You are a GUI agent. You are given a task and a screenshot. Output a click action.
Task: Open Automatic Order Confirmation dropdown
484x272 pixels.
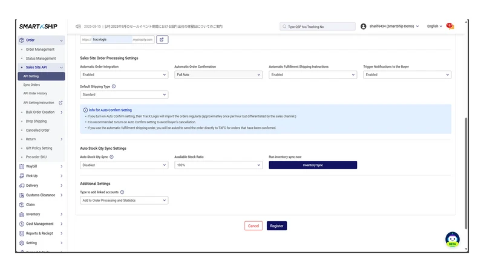218,74
